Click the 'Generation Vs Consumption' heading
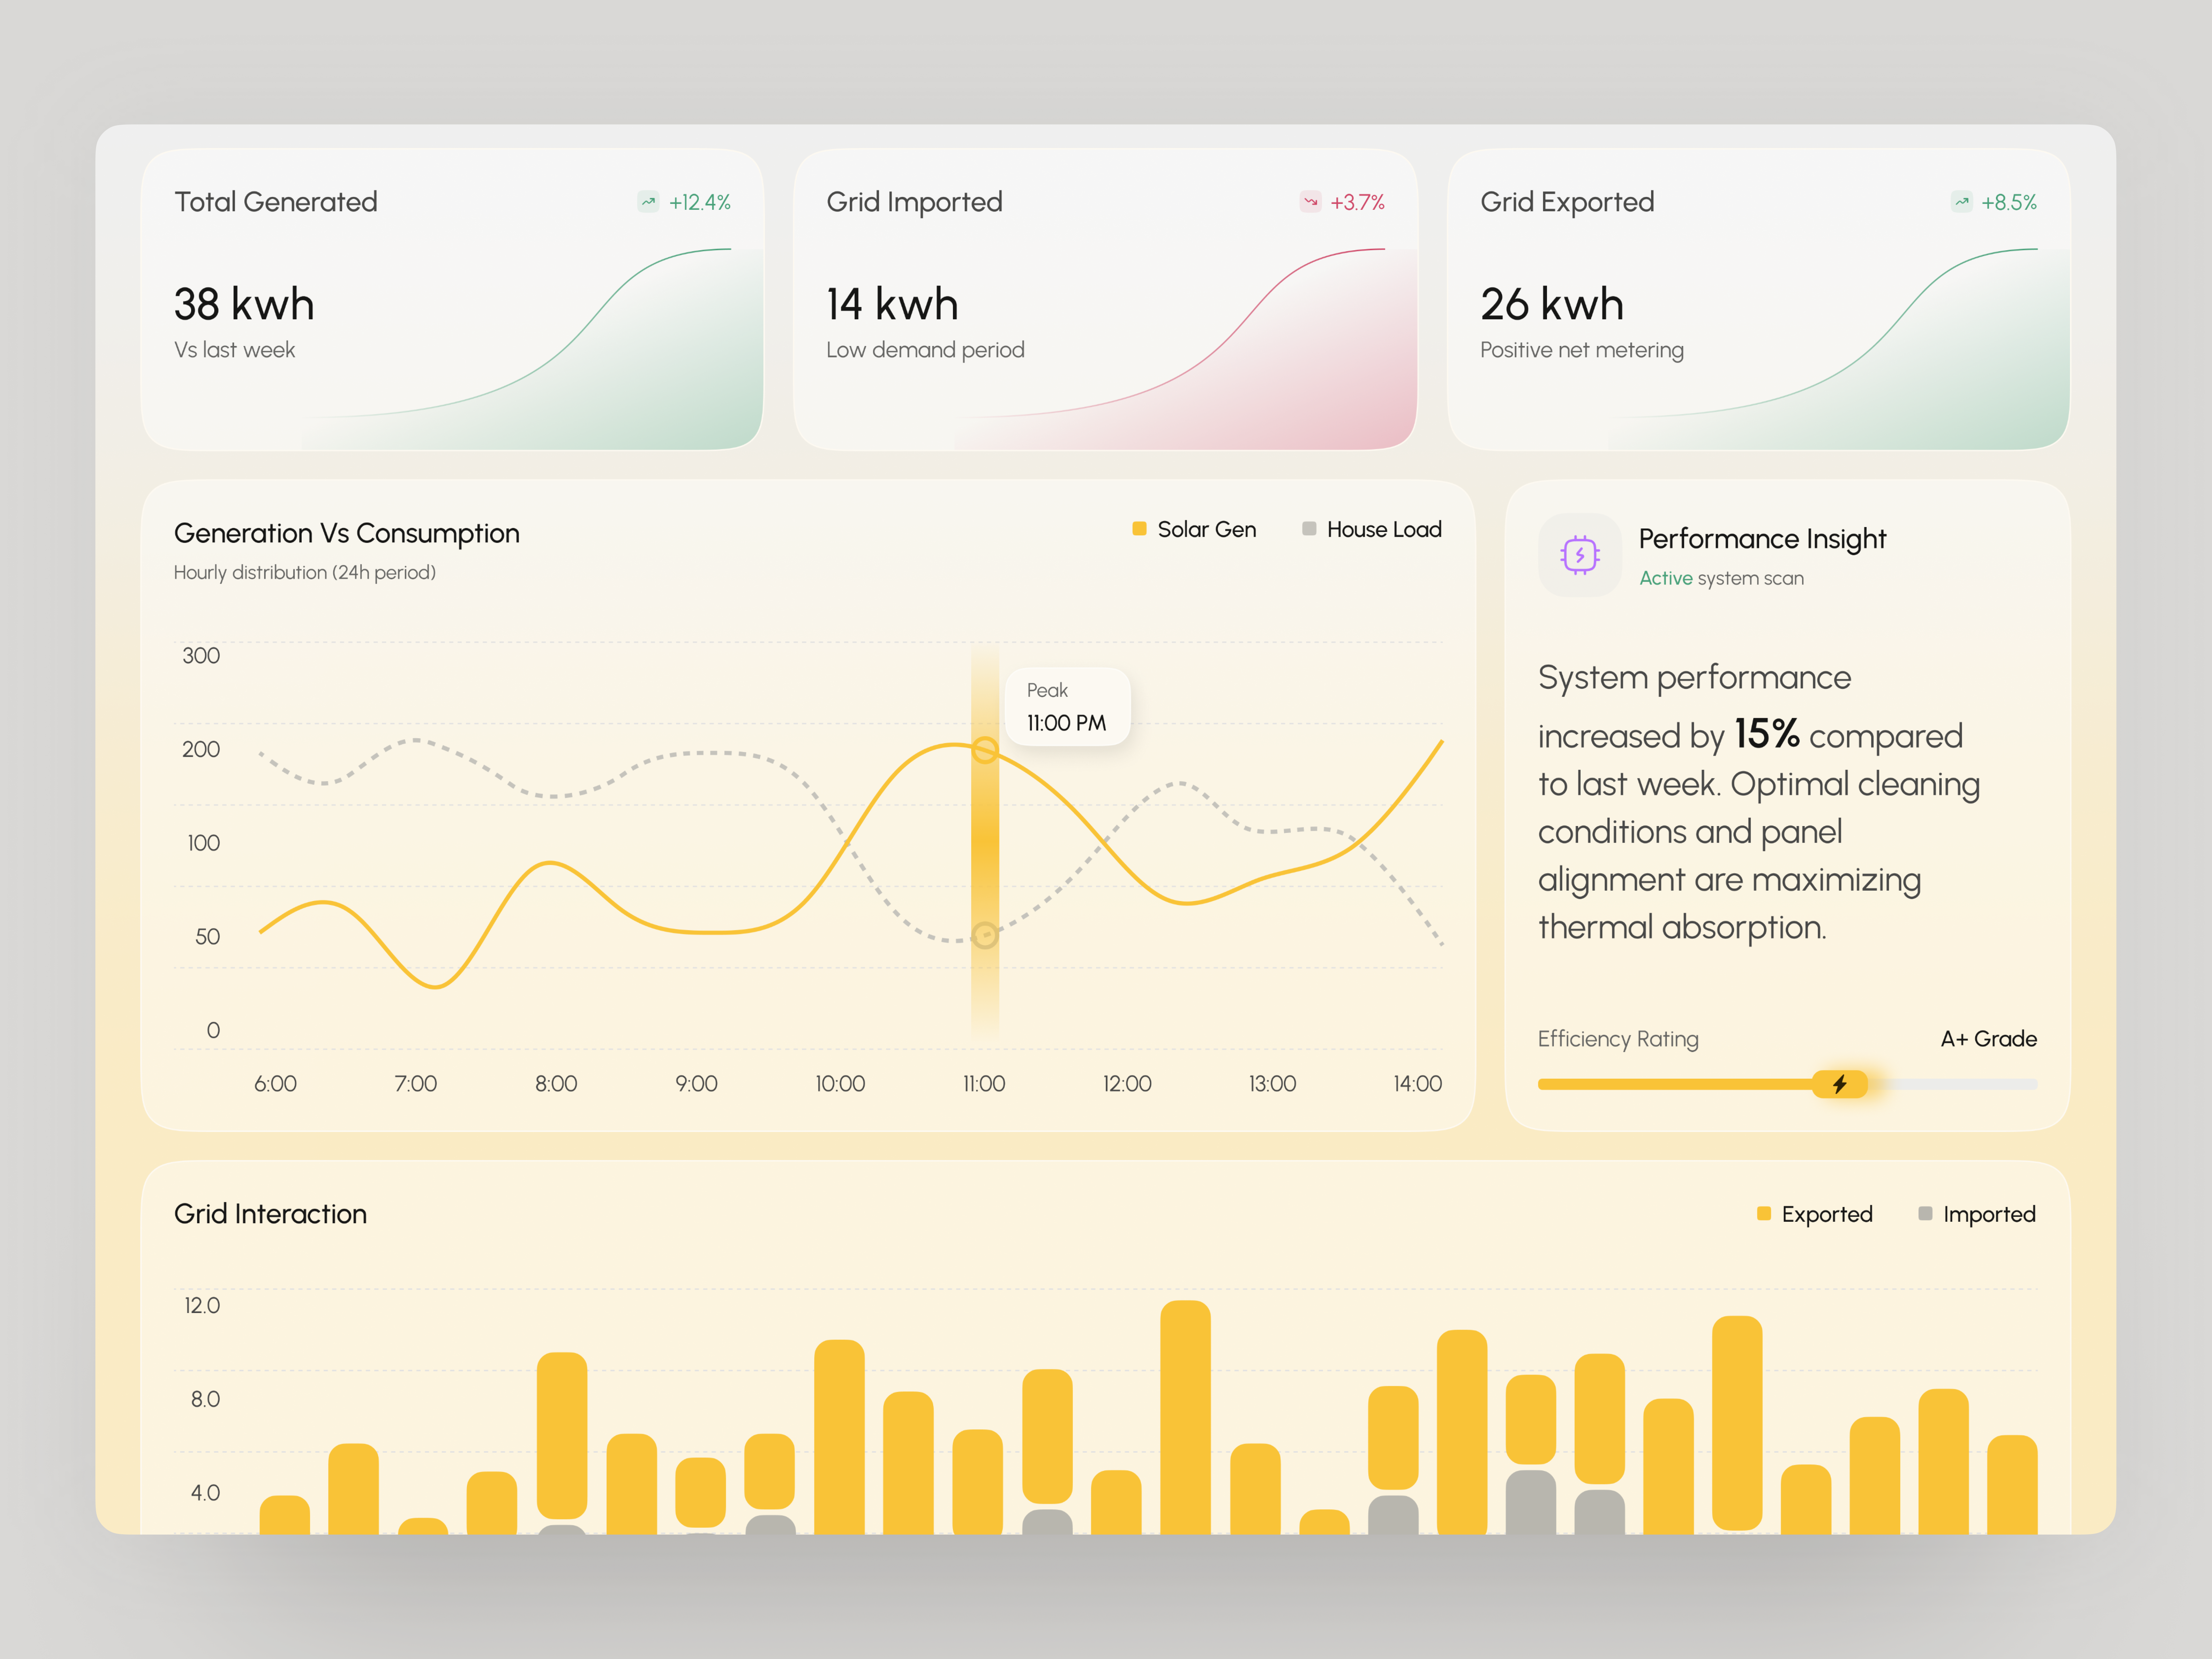This screenshot has height=1659, width=2212. point(347,533)
